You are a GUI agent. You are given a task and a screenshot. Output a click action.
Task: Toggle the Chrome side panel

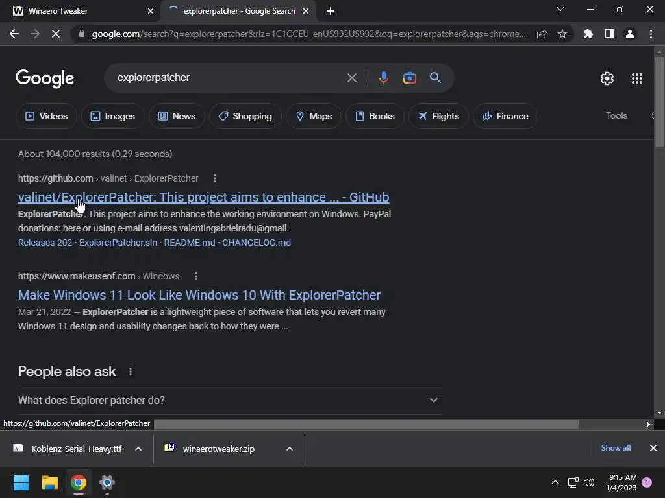point(609,34)
